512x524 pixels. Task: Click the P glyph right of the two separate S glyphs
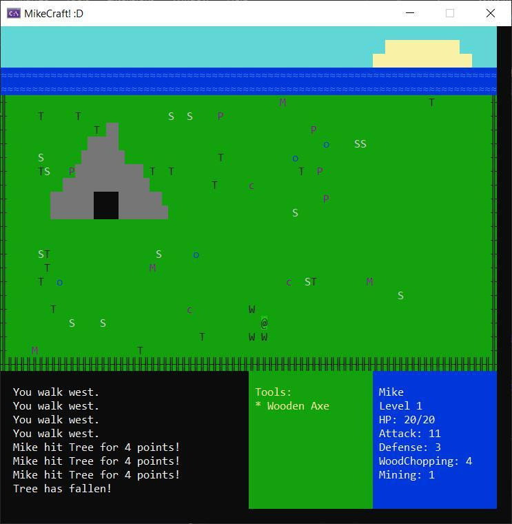[221, 117]
